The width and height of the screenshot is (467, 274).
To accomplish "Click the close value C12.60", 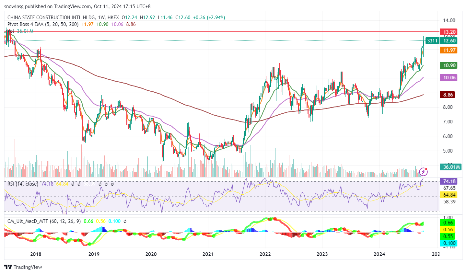I will (x=183, y=17).
